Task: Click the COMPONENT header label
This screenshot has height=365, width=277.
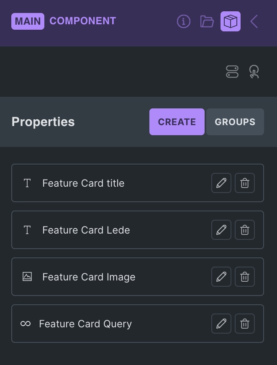Action: [83, 21]
